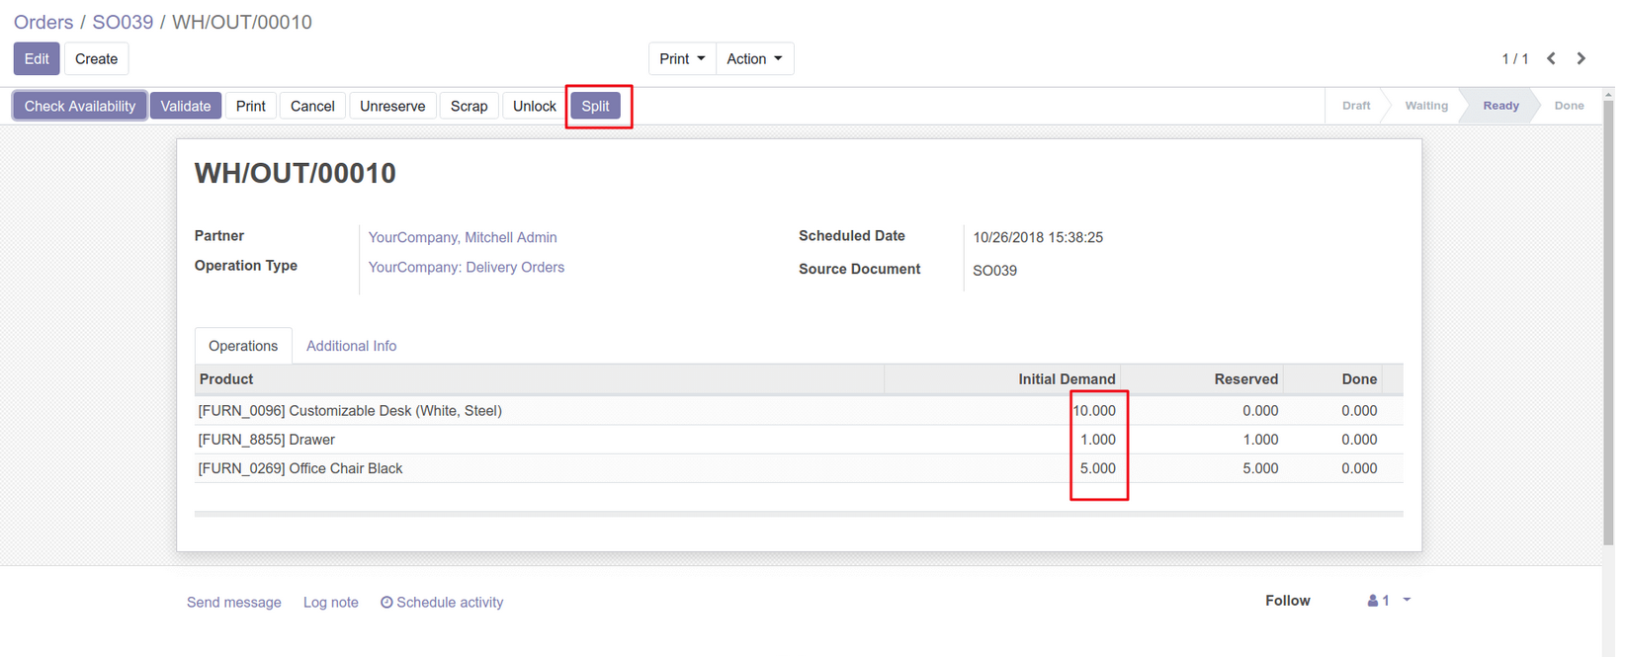Screen dimensions: 1625x657
Task: Click the Follow toggle button
Action: [x=1287, y=601]
